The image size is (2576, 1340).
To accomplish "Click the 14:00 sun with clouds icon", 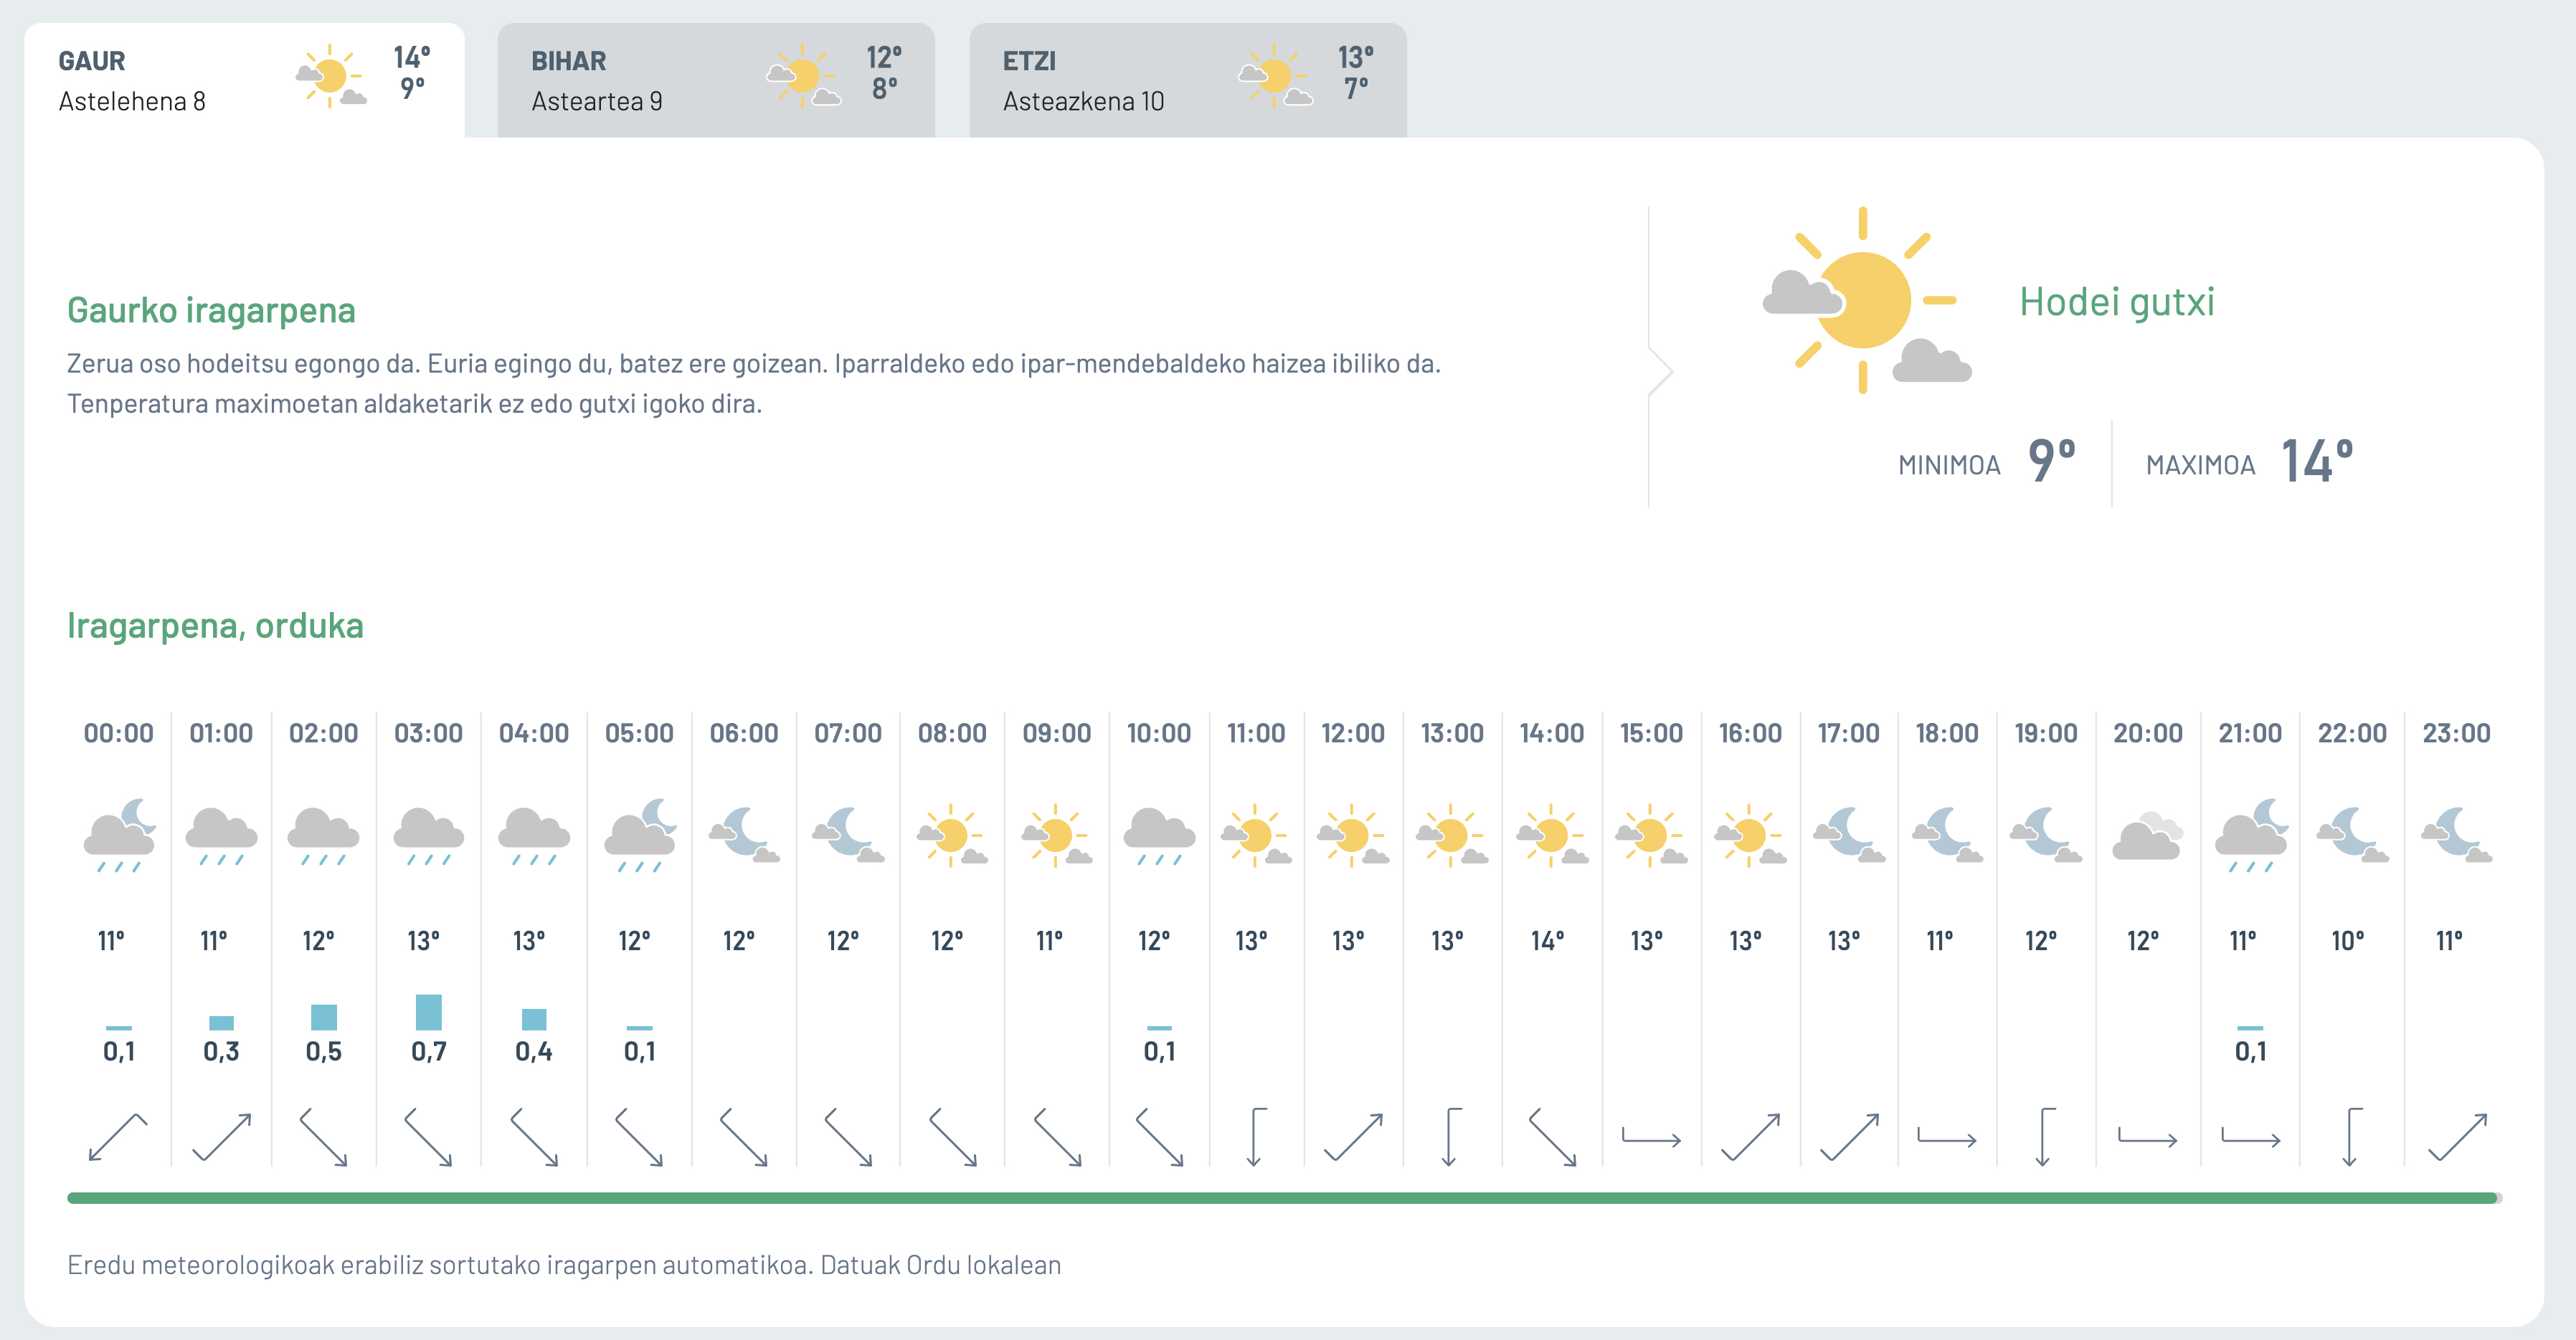I will 1552,836.
